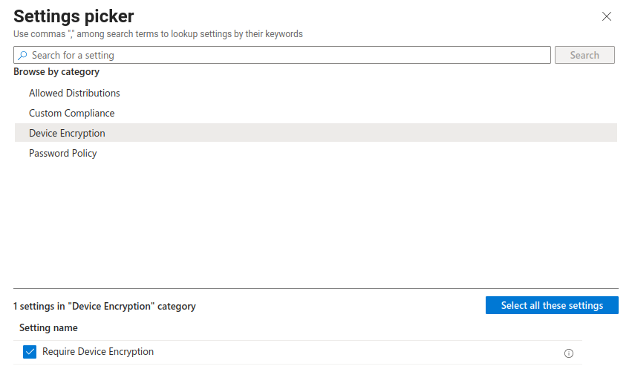Click the settings count text for Device Encryption
The height and width of the screenshot is (369, 632).
105,306
